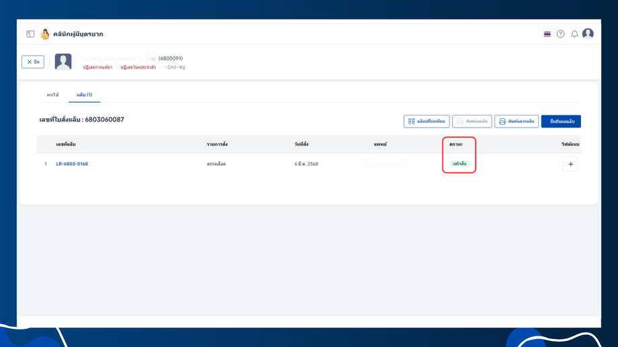Click lab order number 6803060087 heading
Screen dimensions: 618x347
point(81,119)
